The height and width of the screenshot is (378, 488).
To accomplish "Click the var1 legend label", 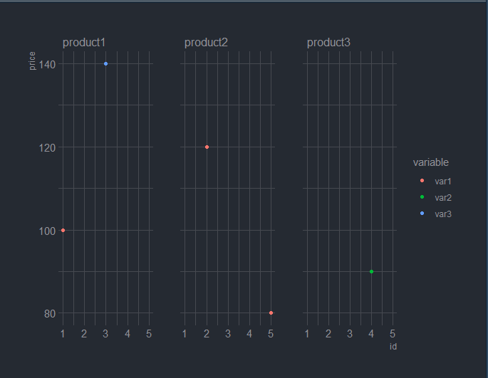I will [x=443, y=182].
